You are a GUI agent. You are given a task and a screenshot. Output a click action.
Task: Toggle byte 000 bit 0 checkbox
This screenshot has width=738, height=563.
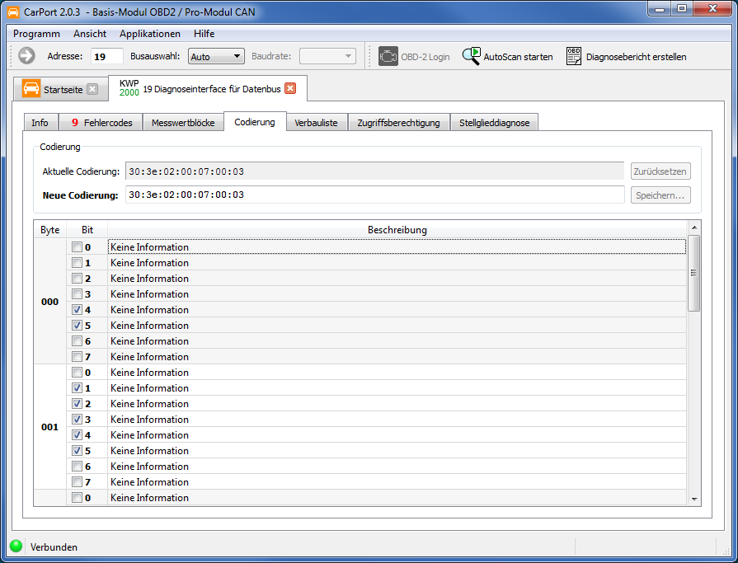pyautogui.click(x=78, y=247)
